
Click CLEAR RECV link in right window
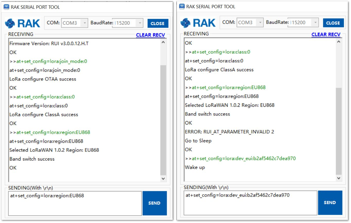pyautogui.click(x=326, y=34)
